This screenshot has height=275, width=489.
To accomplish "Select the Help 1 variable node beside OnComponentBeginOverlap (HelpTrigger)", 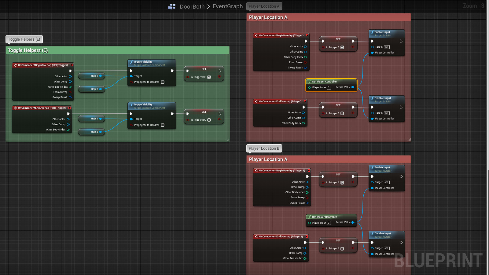I will 92,76.
